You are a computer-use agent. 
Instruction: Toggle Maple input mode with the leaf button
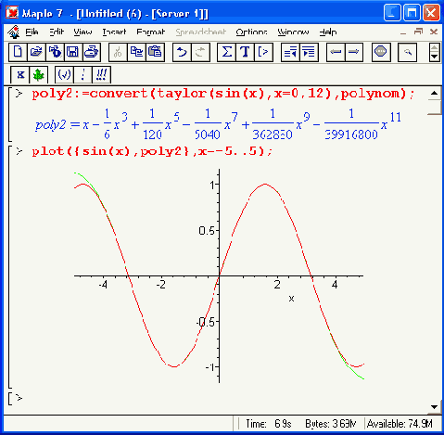(x=39, y=74)
